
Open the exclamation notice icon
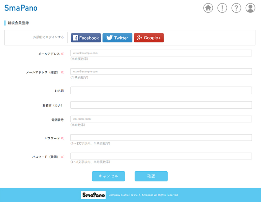click(x=222, y=8)
